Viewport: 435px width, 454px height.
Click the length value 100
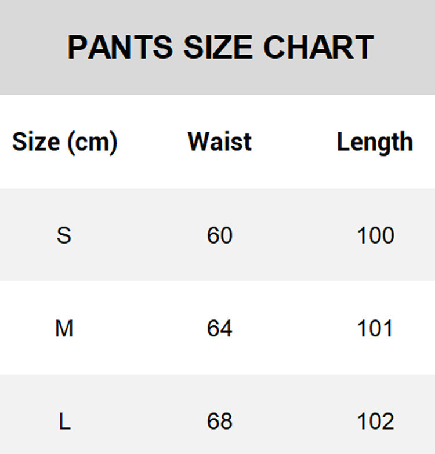pos(375,235)
